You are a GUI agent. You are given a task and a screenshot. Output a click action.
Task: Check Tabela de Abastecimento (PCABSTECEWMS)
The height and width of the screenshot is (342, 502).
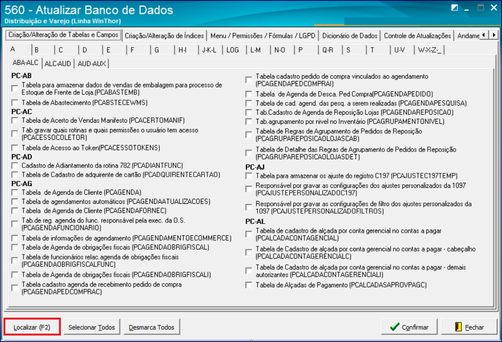15,103
